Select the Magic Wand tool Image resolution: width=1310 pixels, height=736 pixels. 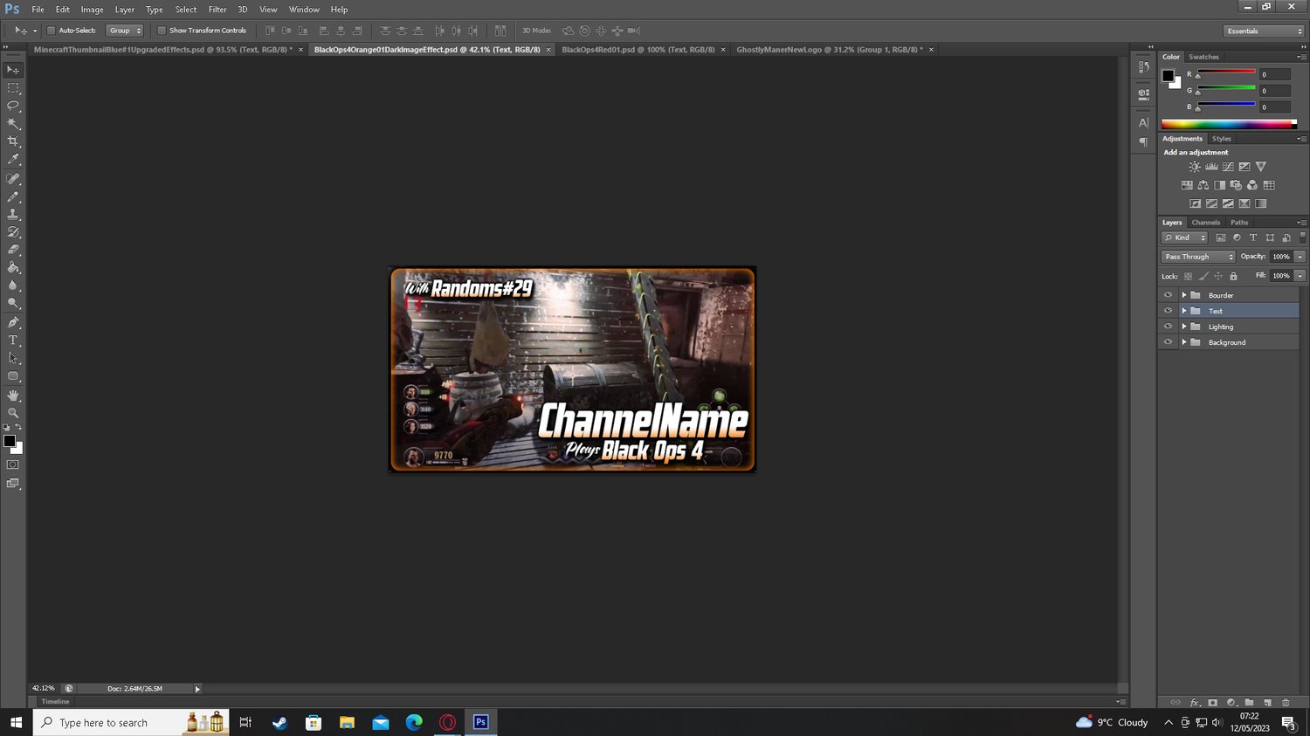click(x=13, y=124)
